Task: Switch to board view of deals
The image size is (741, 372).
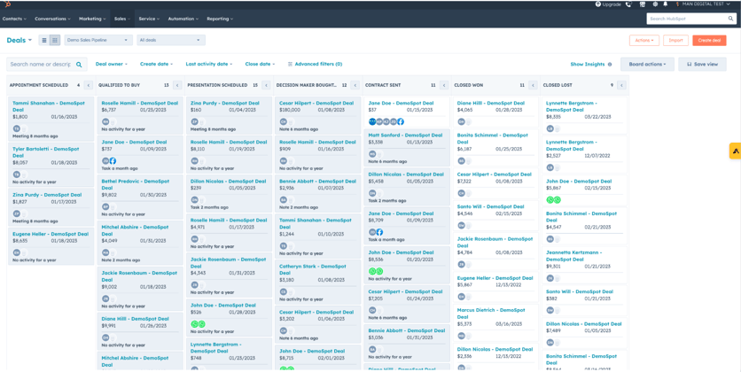Action: pos(54,40)
